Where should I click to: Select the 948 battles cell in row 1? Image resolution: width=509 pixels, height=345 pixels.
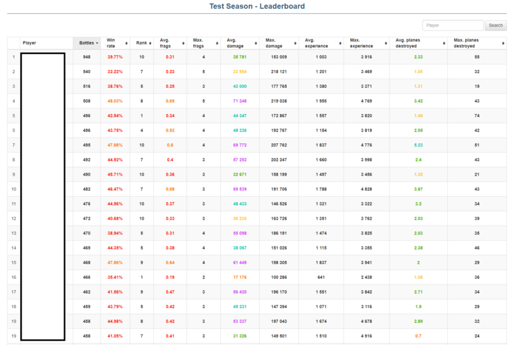click(87, 57)
